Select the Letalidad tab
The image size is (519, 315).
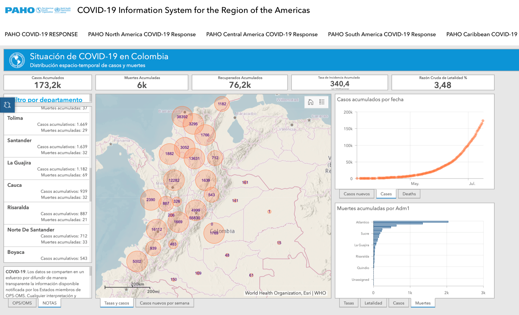373,303
